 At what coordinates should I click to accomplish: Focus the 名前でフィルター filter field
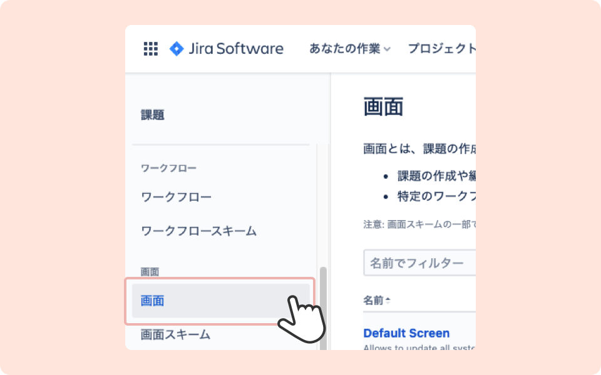(x=419, y=263)
